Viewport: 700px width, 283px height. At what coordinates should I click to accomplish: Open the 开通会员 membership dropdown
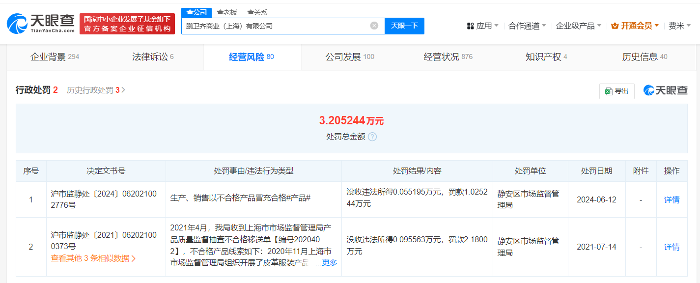coord(636,26)
